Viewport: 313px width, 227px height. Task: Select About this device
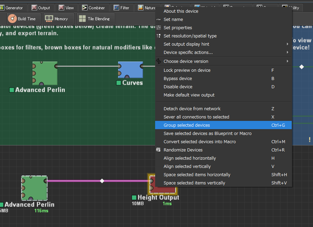223,11
